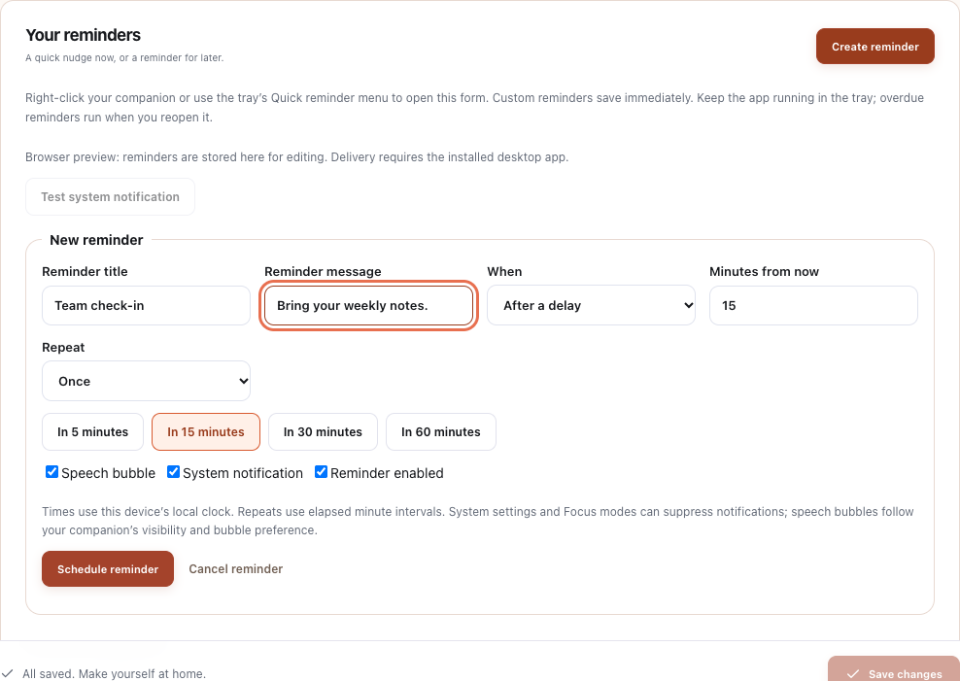Edit the Reminder title field
This screenshot has height=681, width=960.
pyautogui.click(x=146, y=305)
